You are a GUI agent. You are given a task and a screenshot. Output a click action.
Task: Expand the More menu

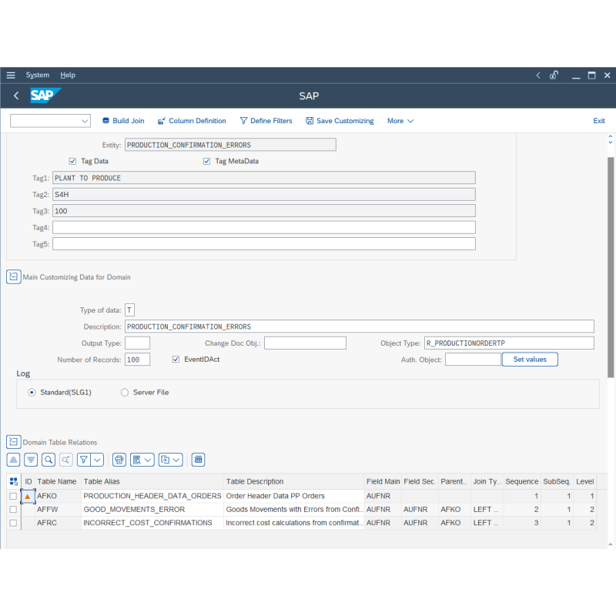[x=400, y=121]
